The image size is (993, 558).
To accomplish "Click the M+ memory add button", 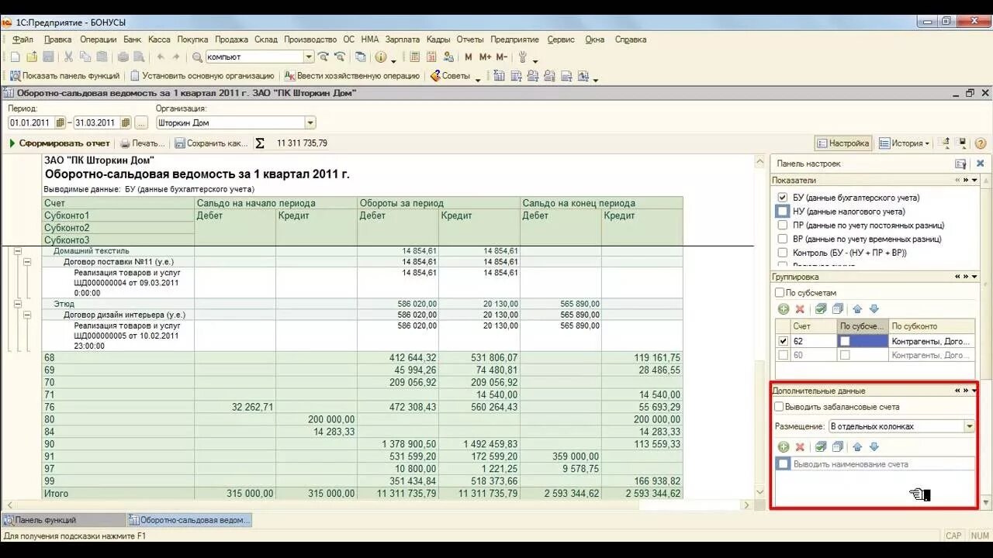I will tap(486, 57).
